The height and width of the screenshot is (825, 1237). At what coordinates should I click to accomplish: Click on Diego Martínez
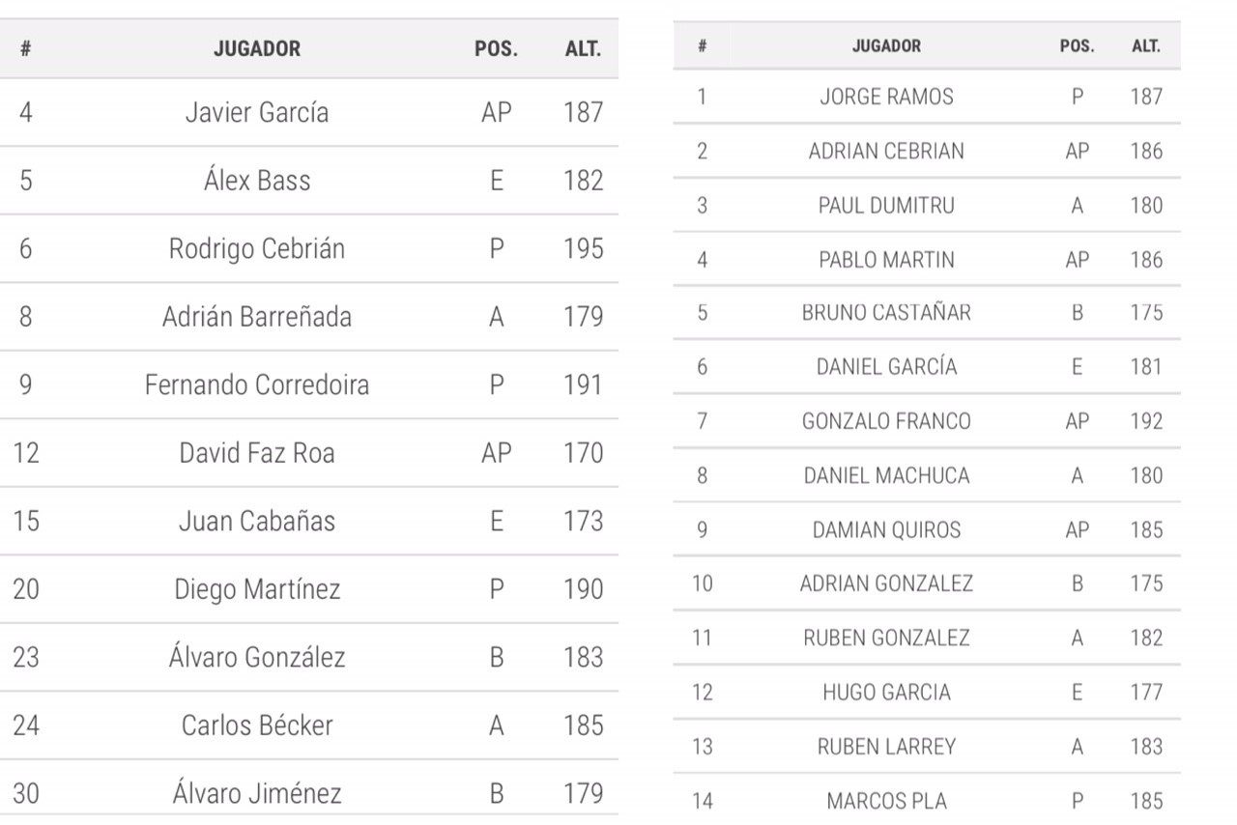coord(257,589)
